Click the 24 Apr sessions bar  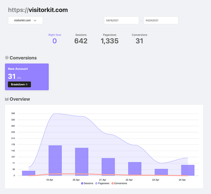[188, 170]
